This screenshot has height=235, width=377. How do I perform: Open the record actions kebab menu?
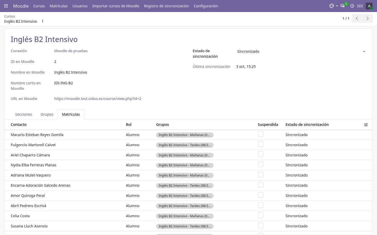pyautogui.click(x=42, y=21)
